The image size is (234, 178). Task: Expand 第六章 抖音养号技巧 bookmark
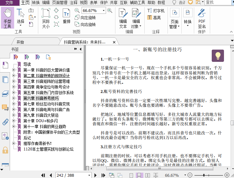click(x=13, y=98)
